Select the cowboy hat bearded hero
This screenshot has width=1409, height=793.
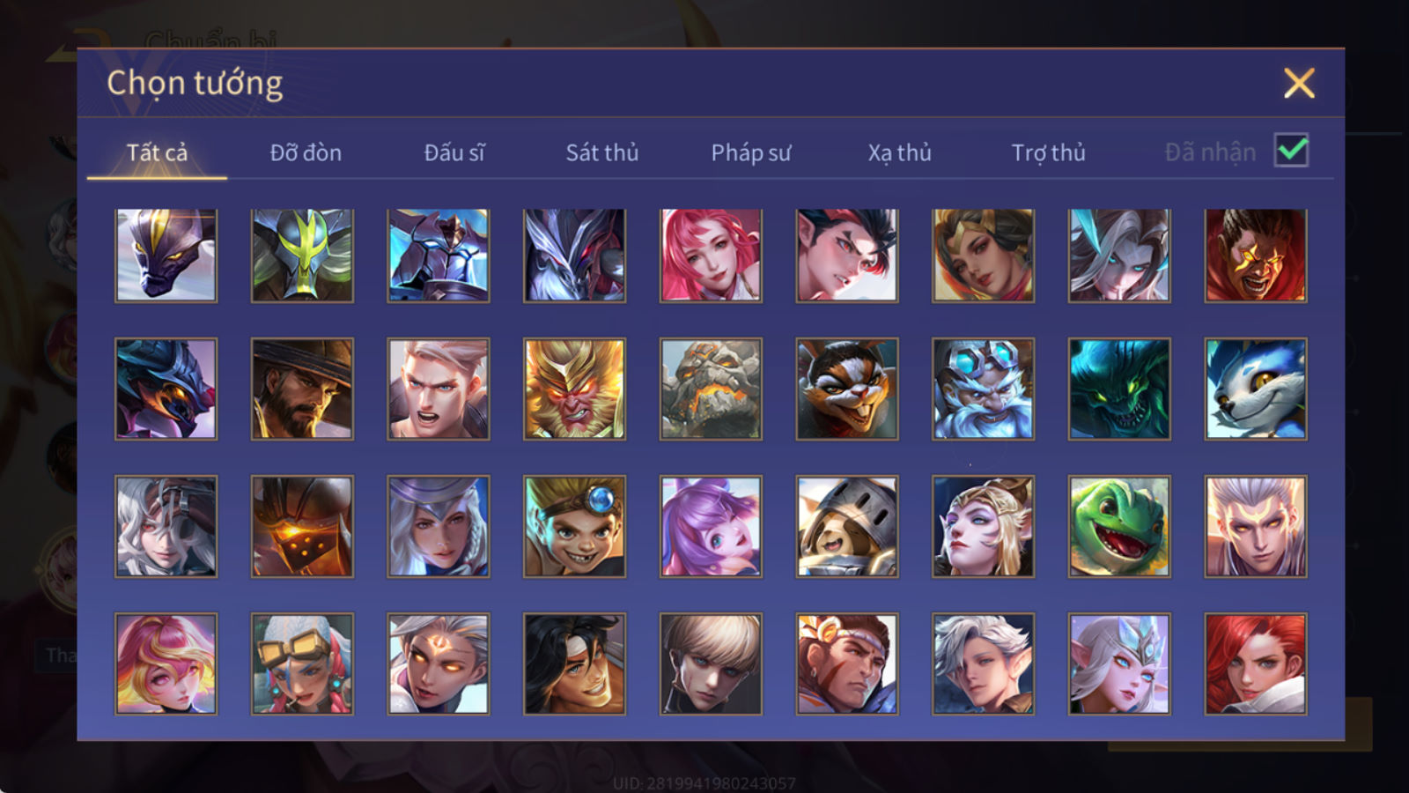coord(302,389)
